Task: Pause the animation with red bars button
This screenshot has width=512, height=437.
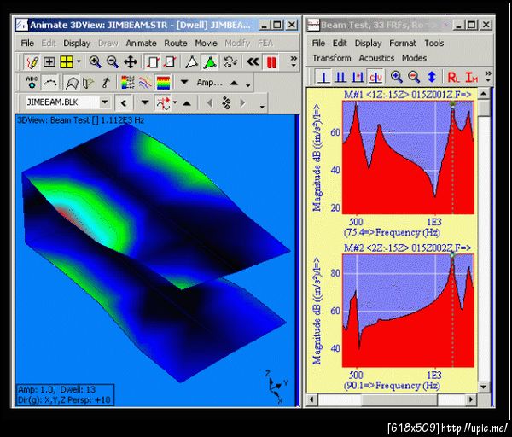Action: click(271, 62)
